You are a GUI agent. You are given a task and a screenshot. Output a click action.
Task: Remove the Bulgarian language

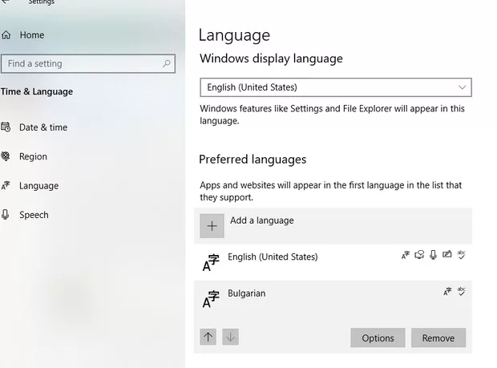[x=438, y=338]
